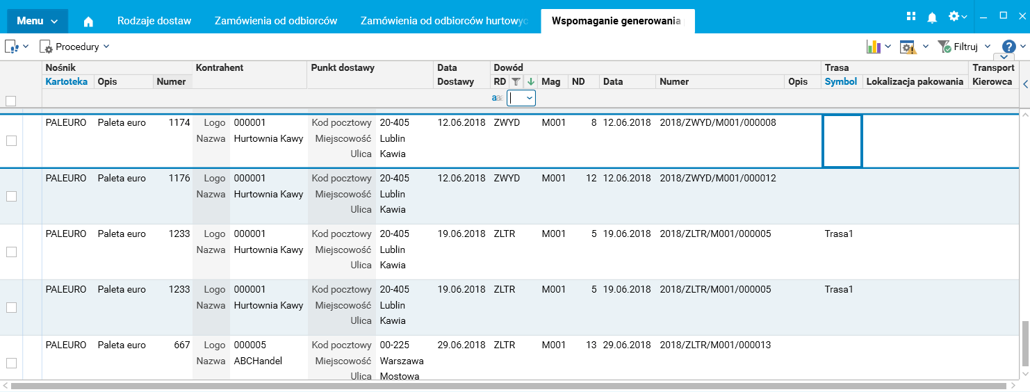The width and height of the screenshot is (1030, 392).
Task: Expand the Filtruj dropdown arrow
Action: (x=988, y=47)
